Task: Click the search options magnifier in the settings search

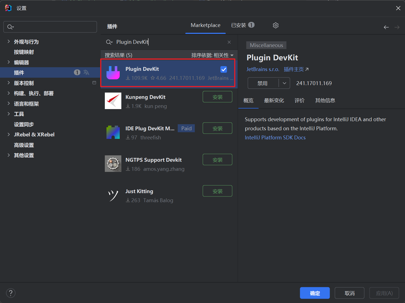Action: [10, 27]
